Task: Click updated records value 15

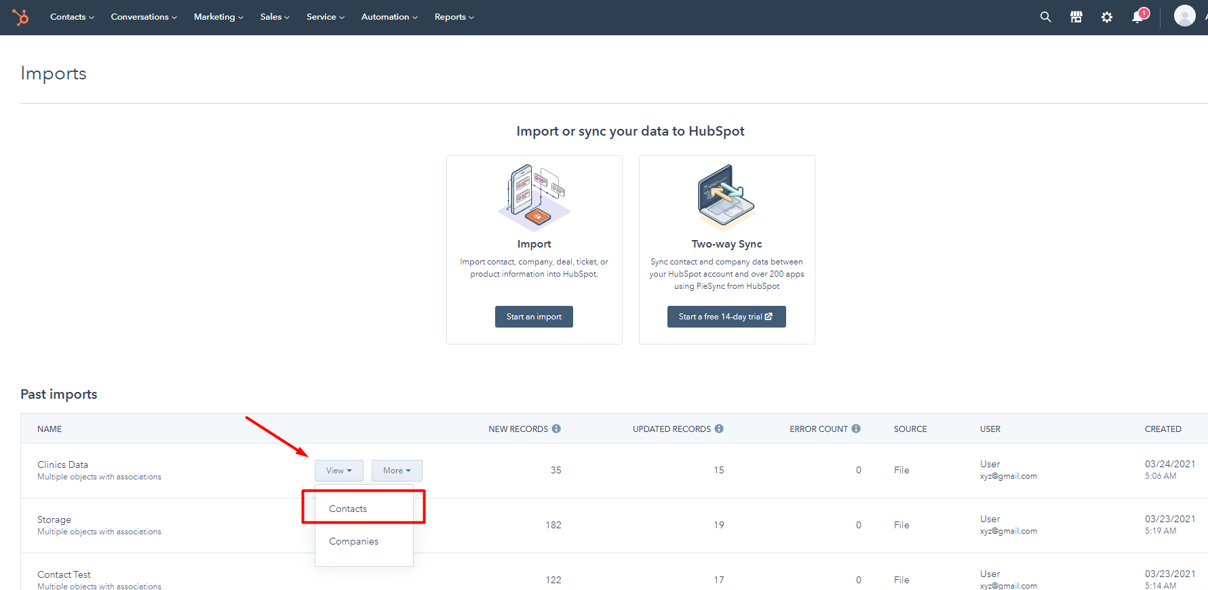Action: click(719, 470)
